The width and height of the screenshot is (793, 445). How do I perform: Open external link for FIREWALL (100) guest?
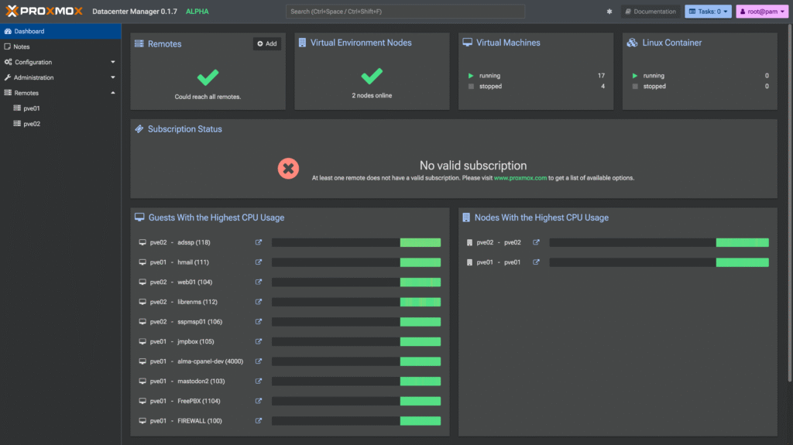tap(259, 421)
